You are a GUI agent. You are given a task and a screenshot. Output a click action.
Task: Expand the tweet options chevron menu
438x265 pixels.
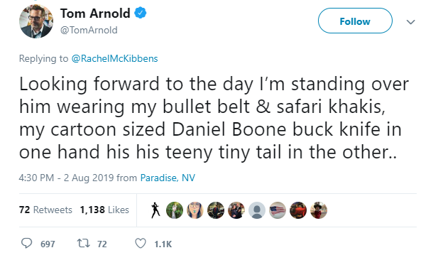click(410, 22)
